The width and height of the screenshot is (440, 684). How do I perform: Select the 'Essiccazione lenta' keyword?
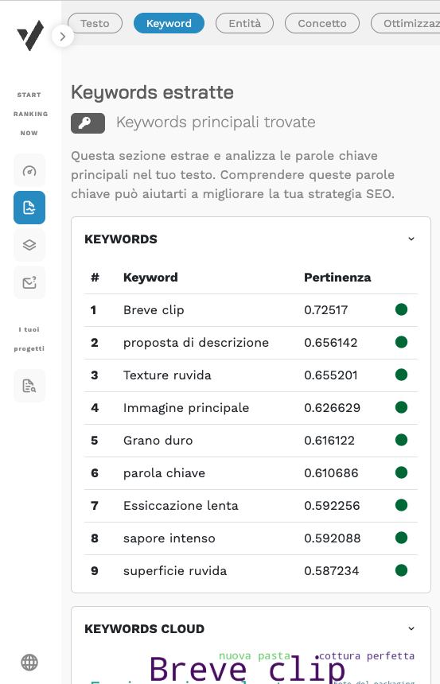(x=181, y=506)
